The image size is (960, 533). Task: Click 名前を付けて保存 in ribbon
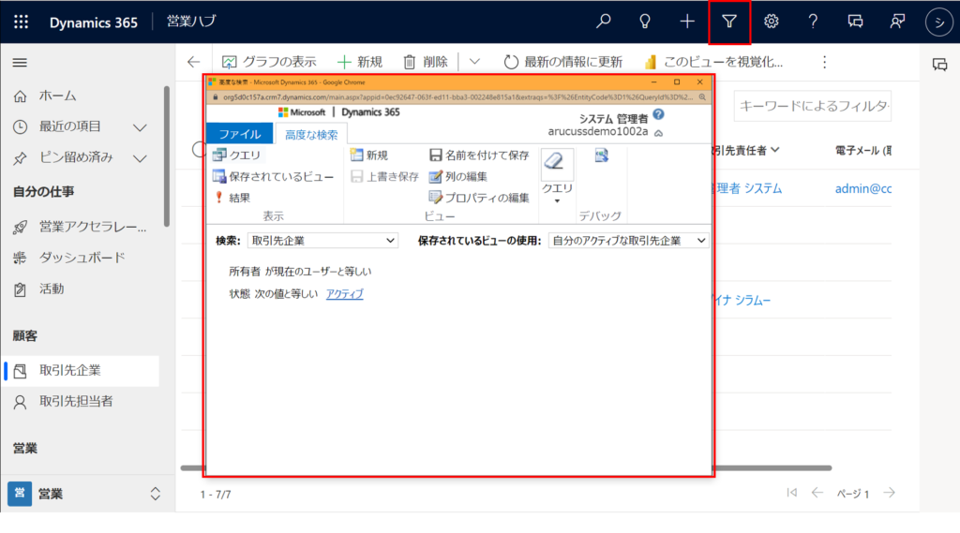(x=479, y=155)
